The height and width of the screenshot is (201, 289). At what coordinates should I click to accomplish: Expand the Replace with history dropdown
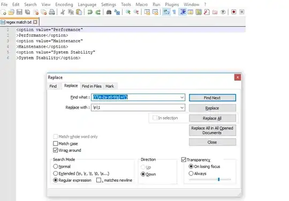pos(182,107)
